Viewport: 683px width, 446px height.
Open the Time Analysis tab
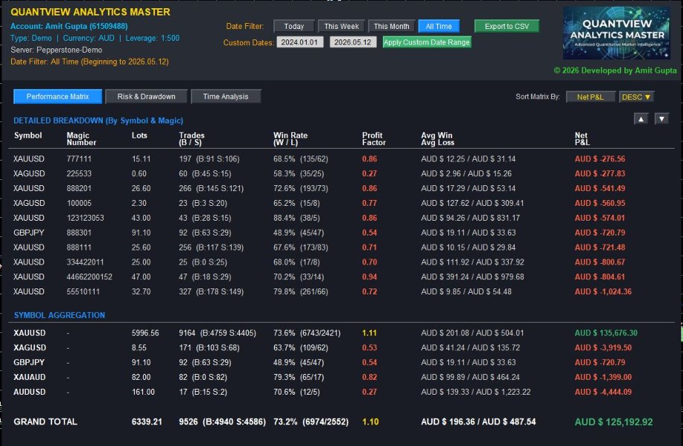point(226,97)
